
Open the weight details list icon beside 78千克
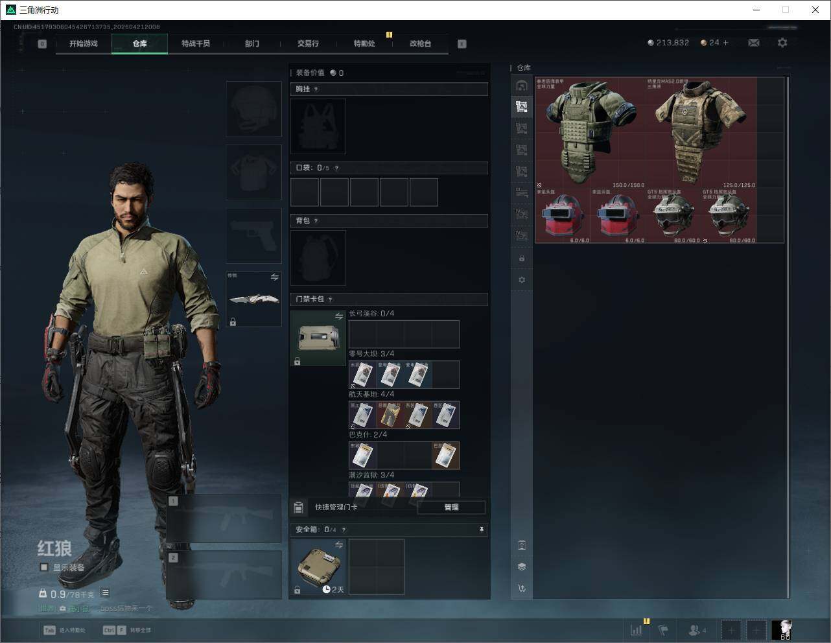(105, 593)
